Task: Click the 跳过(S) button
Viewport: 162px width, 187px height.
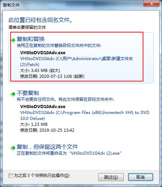Action: [x=111, y=177]
